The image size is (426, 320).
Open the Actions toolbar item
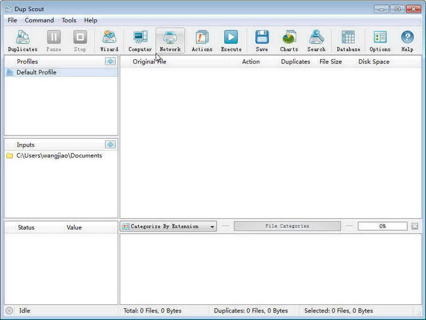[202, 41]
